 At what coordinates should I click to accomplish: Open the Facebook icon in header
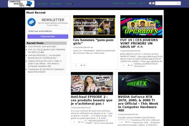[153, 3]
